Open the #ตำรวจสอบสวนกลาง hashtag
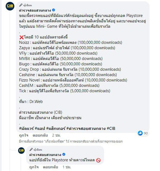160x171 pixels. pyautogui.click(x=86, y=129)
